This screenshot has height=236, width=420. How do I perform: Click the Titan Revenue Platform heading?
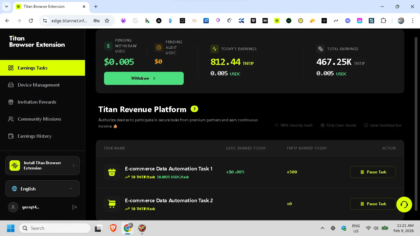click(142, 109)
